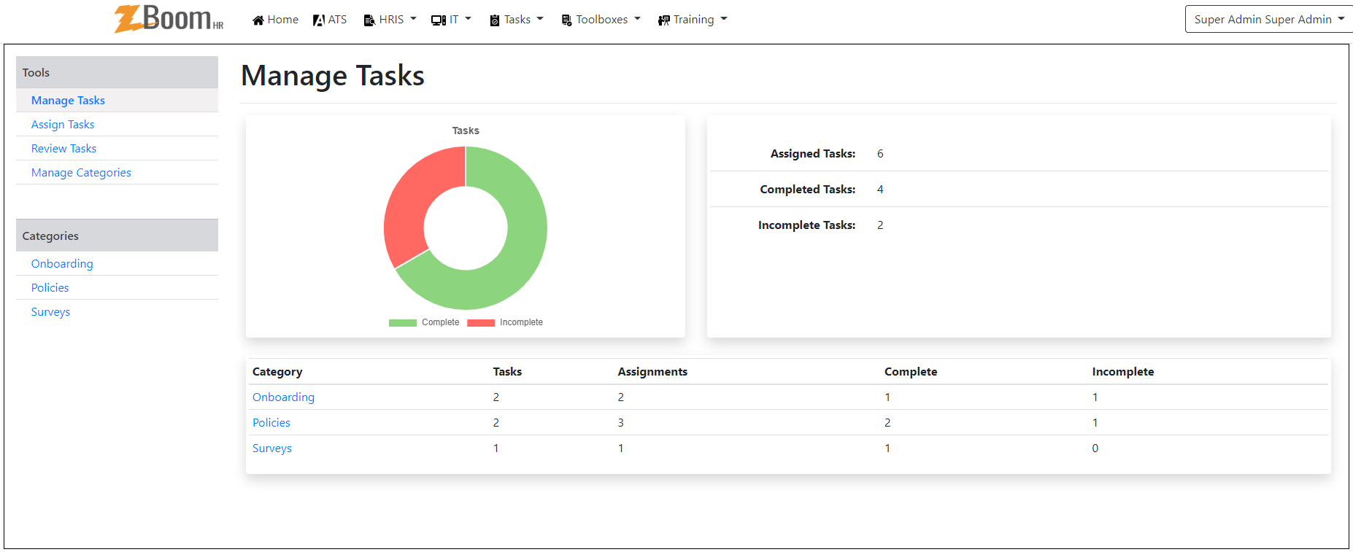Open Onboarding link in category table

[x=283, y=397]
